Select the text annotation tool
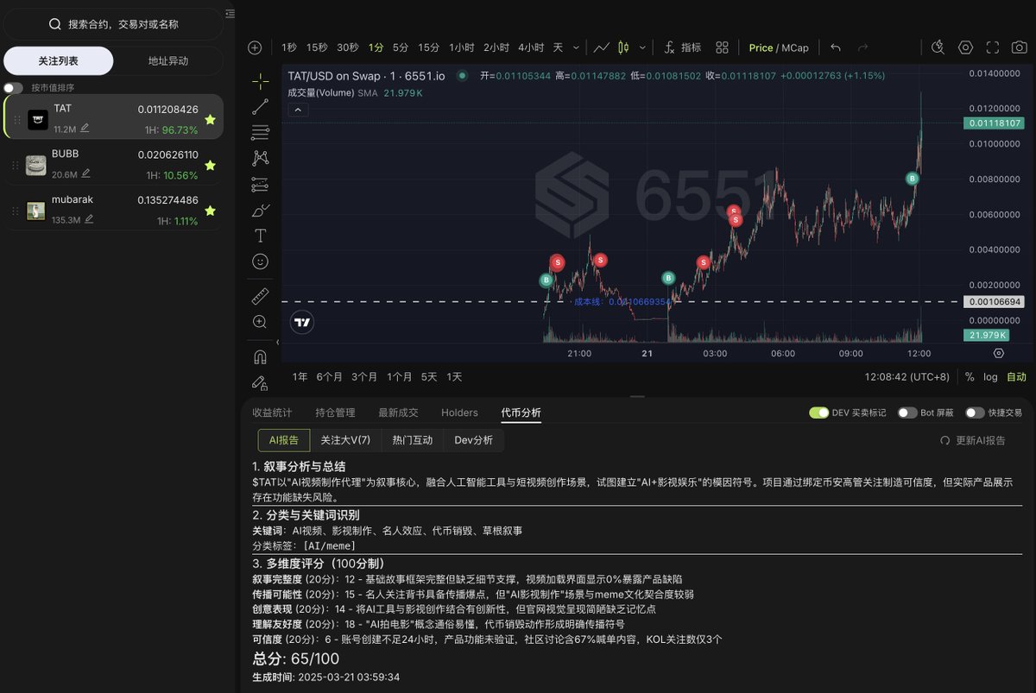The height and width of the screenshot is (693, 1036). [260, 236]
